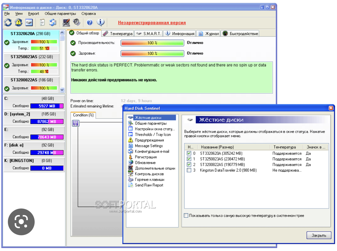Click the speaker sound toolbar icon
Screen dimensions: 337x251
pyautogui.click(x=76, y=23)
